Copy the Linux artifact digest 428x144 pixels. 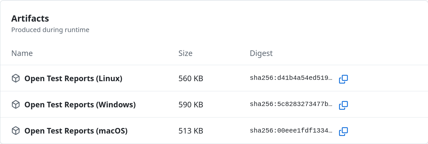(x=343, y=79)
